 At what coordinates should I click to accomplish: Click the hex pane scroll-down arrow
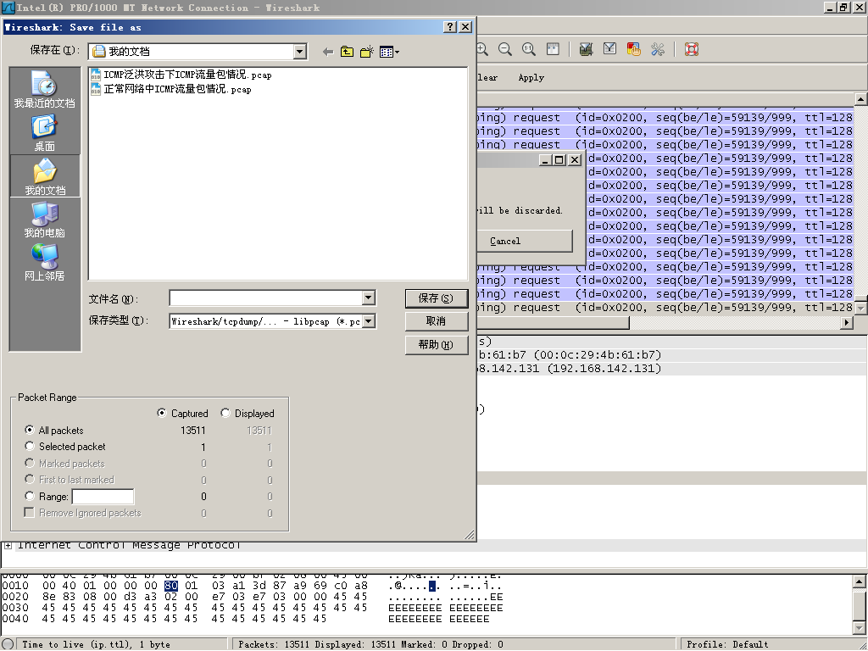pos(860,628)
